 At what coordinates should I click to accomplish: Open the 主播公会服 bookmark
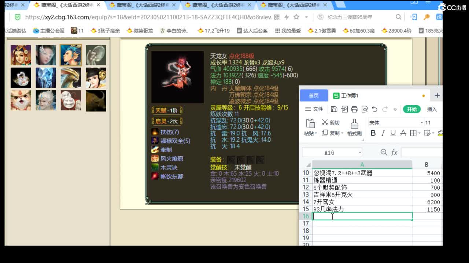click(48, 31)
